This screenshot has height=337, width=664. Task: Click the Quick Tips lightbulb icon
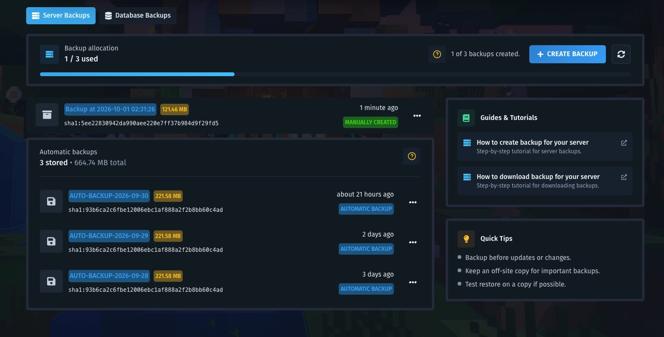tap(466, 238)
